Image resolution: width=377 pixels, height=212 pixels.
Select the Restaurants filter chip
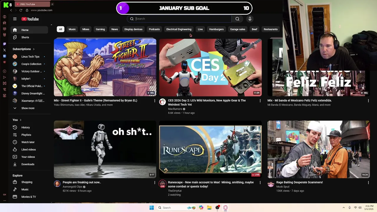[271, 29]
